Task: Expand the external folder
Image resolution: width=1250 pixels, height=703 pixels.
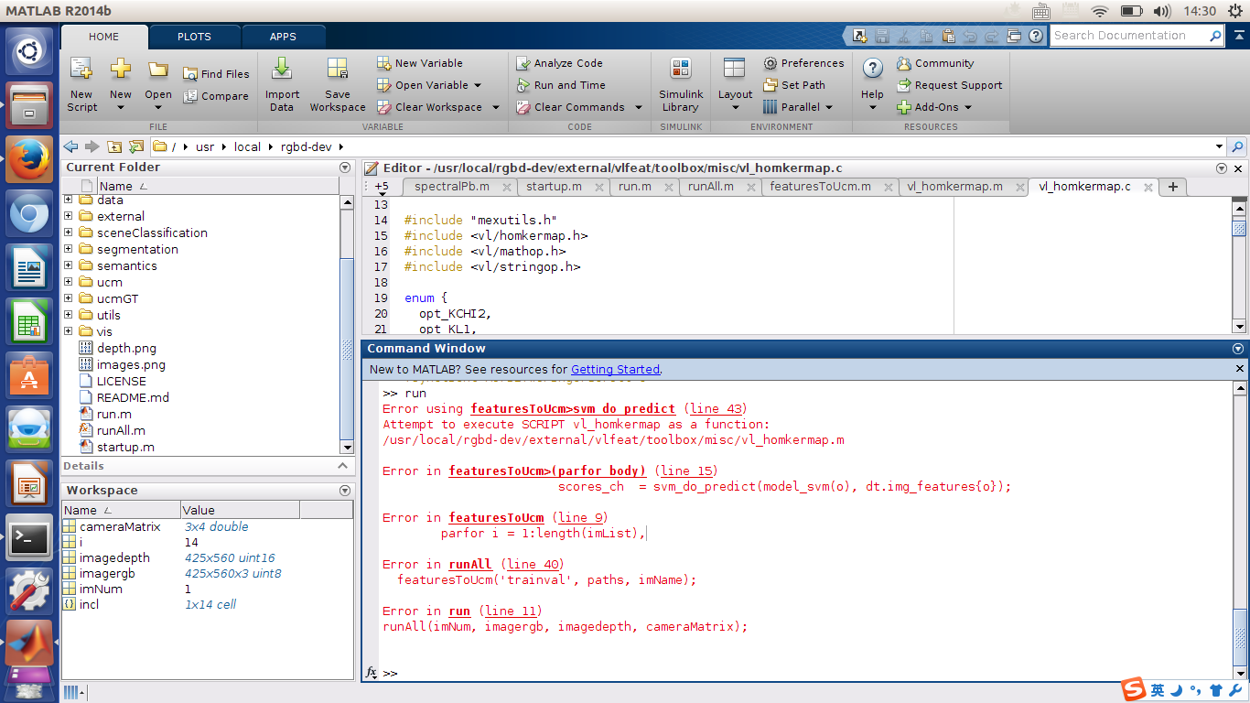Action: pos(69,217)
